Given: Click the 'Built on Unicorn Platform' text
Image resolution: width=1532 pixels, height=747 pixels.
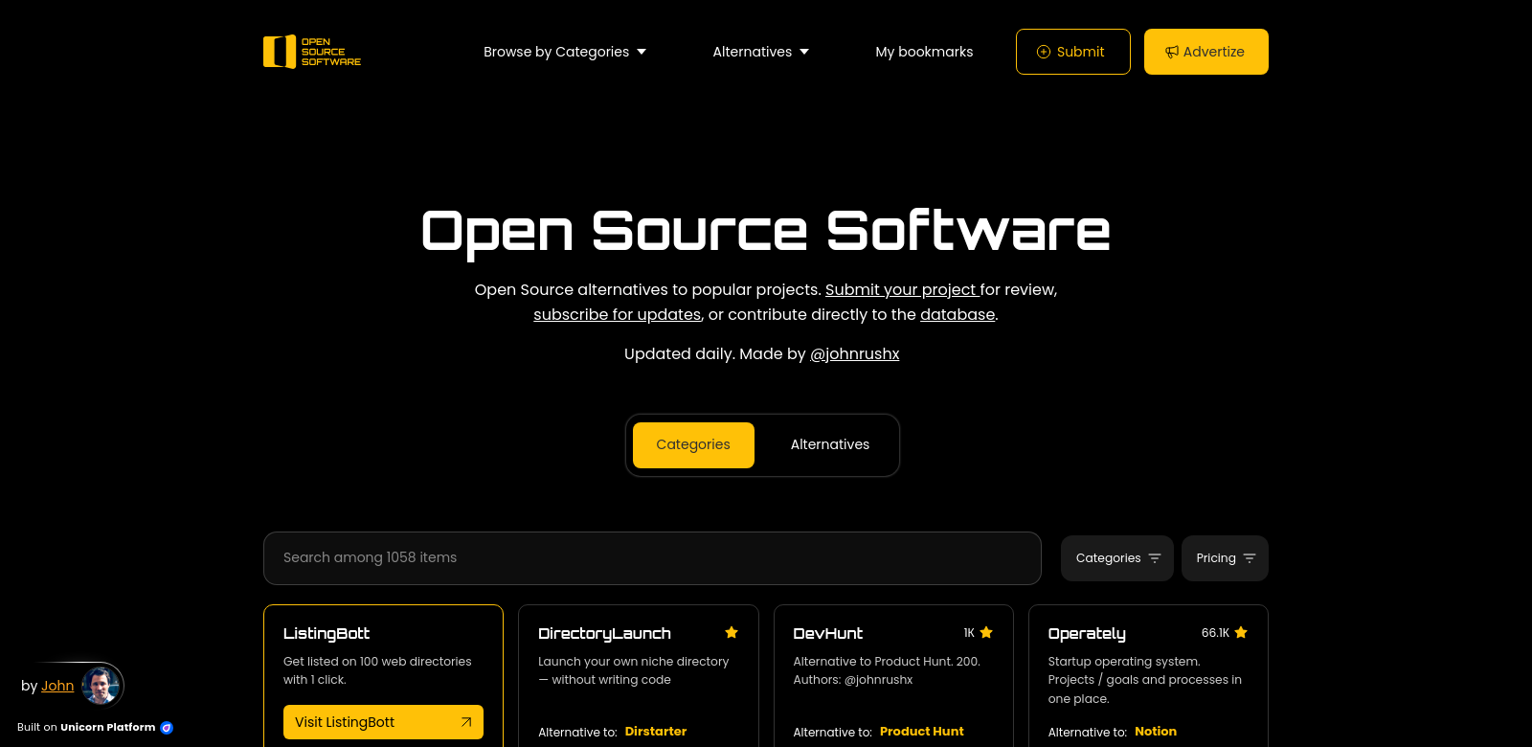Looking at the screenshot, I should click(x=86, y=728).
